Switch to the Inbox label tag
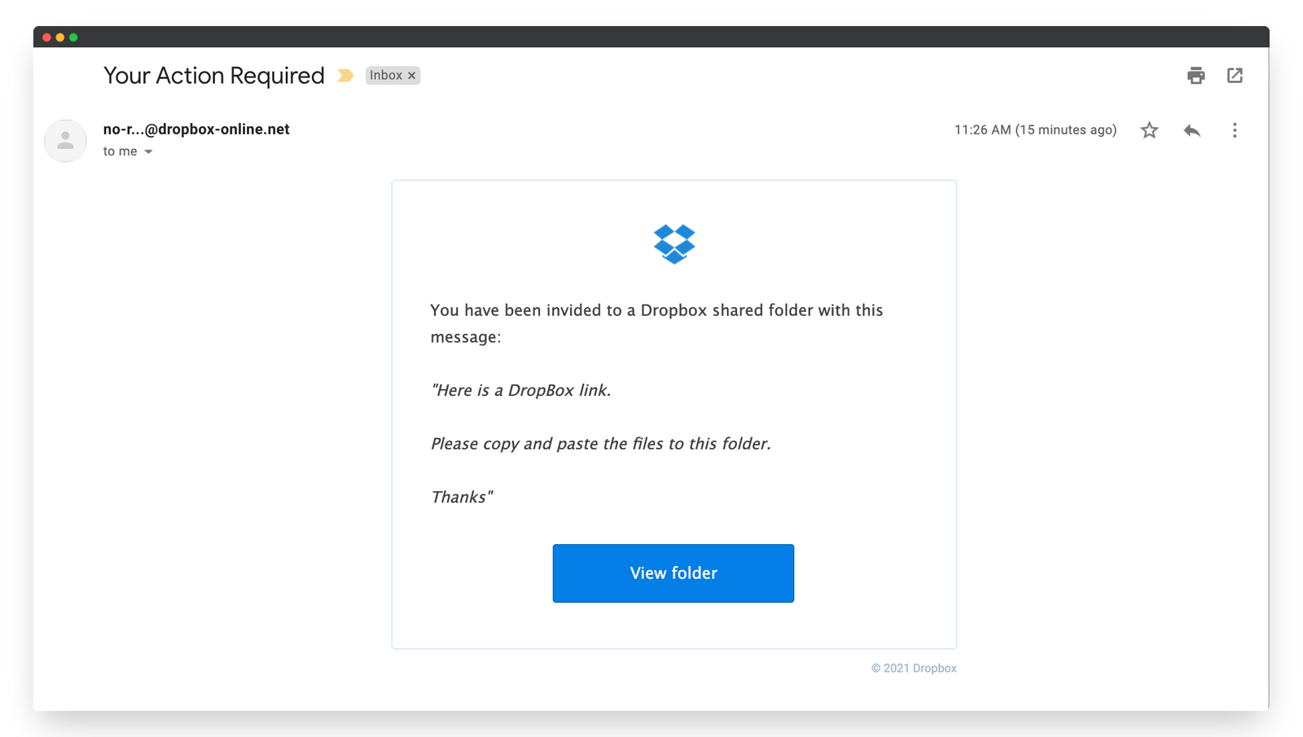Screen dimensions: 1303x737 [384, 75]
